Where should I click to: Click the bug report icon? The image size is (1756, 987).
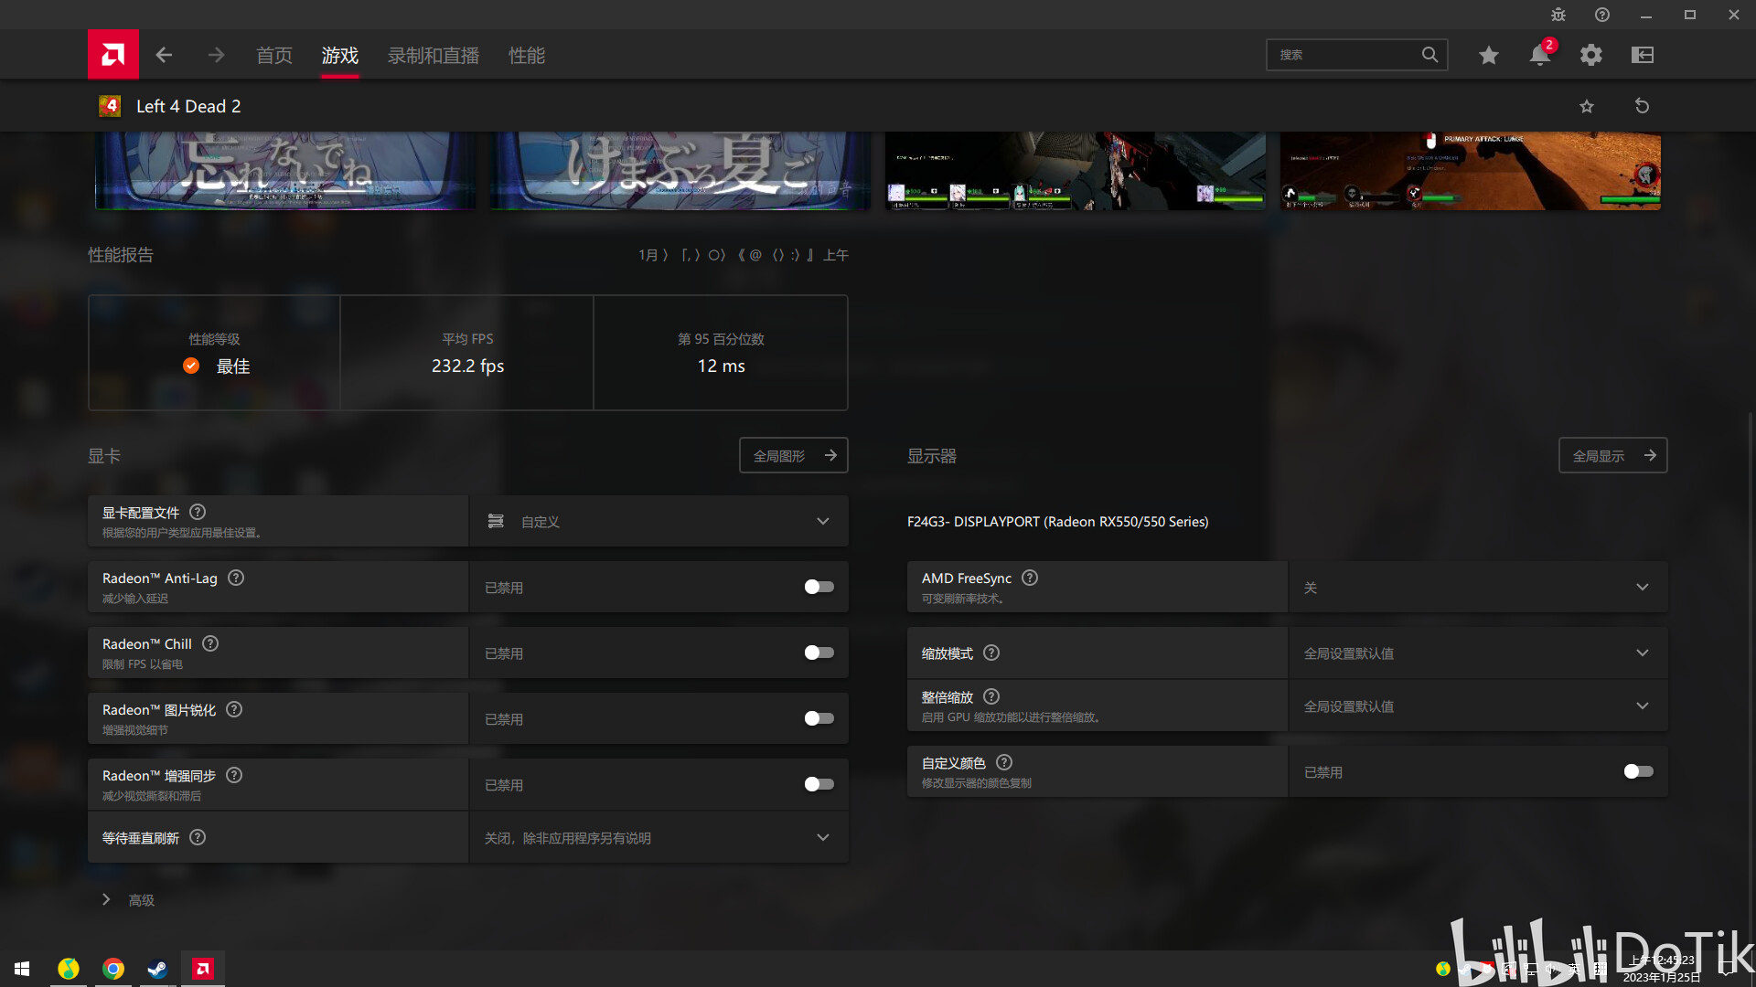(1558, 15)
